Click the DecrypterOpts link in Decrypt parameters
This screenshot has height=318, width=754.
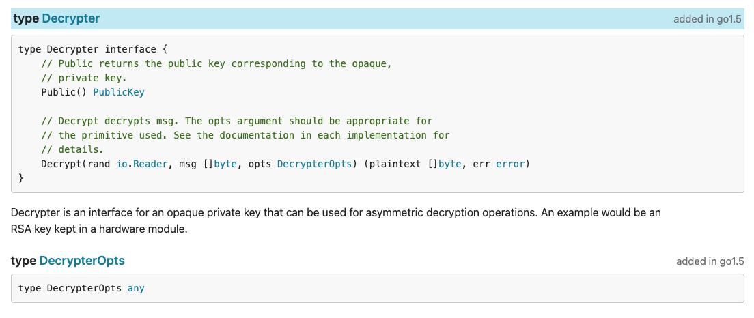pyautogui.click(x=314, y=164)
